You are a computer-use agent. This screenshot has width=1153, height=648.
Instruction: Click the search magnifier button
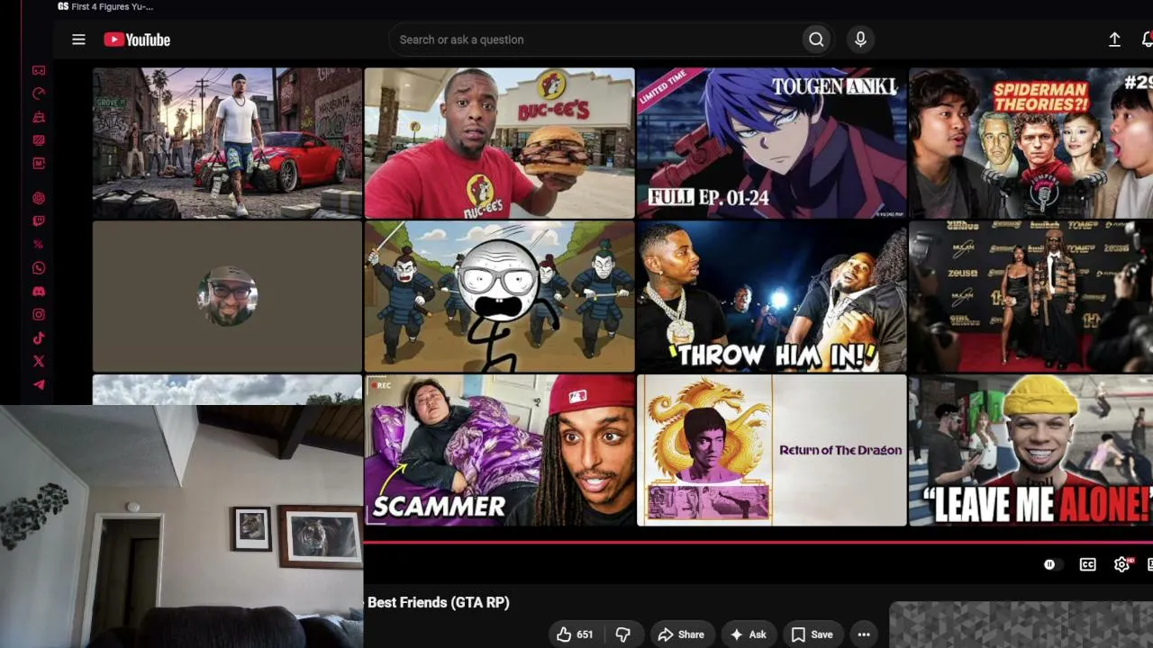(x=816, y=40)
